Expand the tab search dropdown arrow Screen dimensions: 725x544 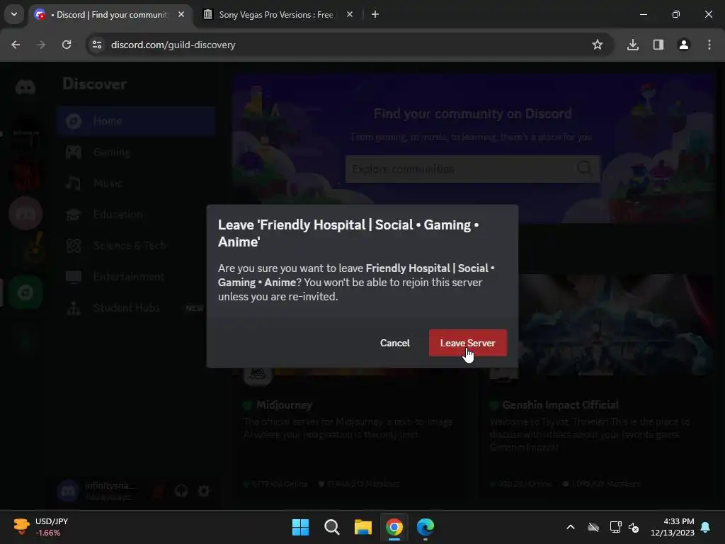coord(14,14)
